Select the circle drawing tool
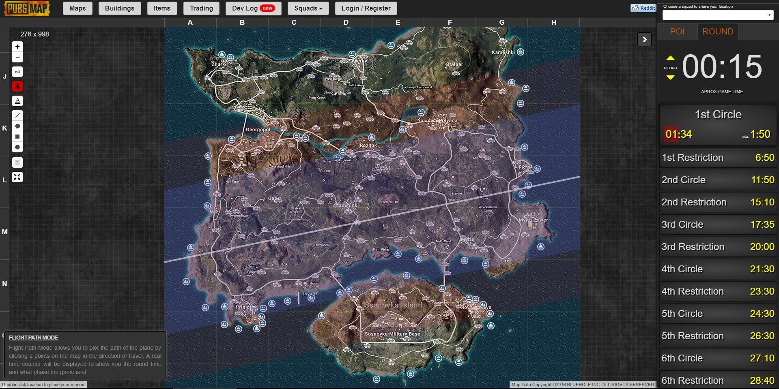Screen dimensions: 779x389 coord(17,147)
